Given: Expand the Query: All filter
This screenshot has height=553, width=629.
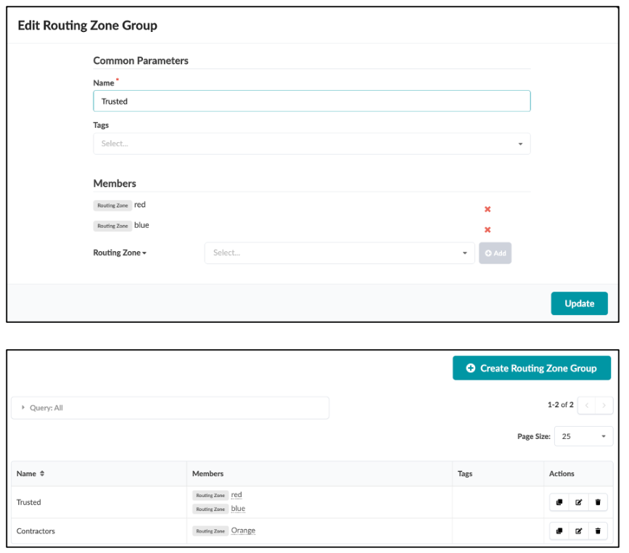Looking at the screenshot, I should (x=170, y=408).
